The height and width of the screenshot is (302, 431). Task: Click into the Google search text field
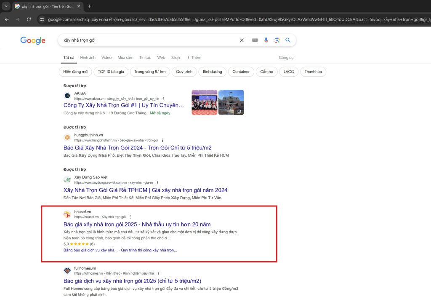149,40
